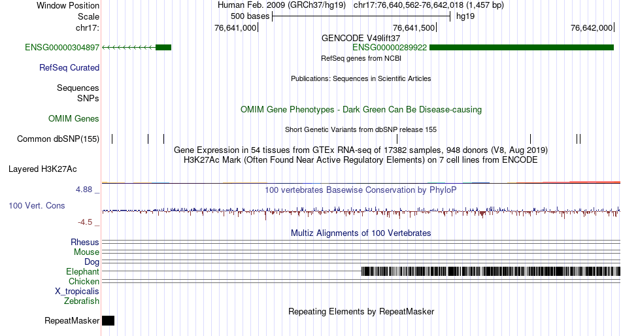Click the Dog alignment row label
The image size is (621, 336).
coord(92,262)
